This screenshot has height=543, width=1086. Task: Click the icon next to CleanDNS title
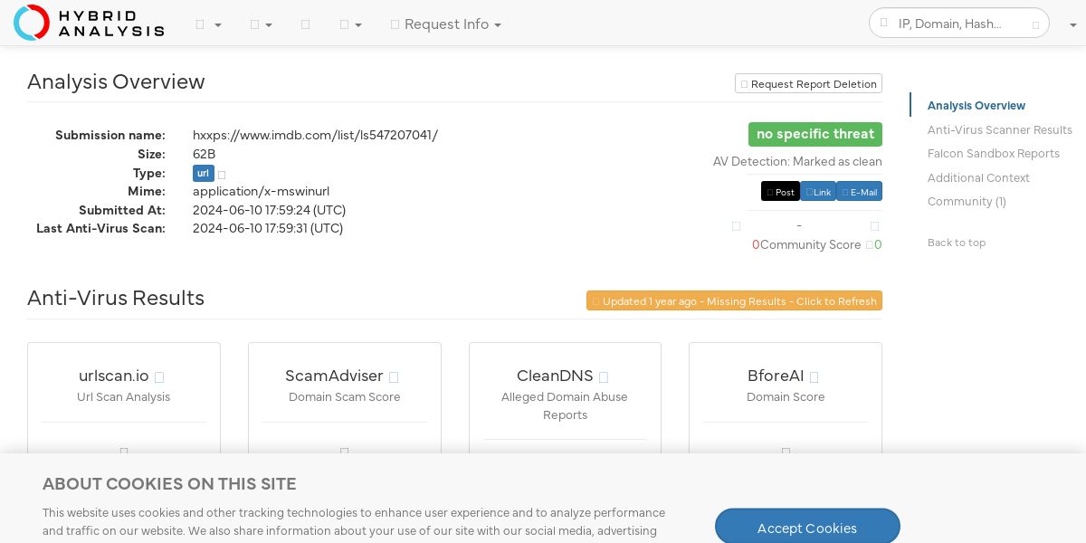[604, 377]
